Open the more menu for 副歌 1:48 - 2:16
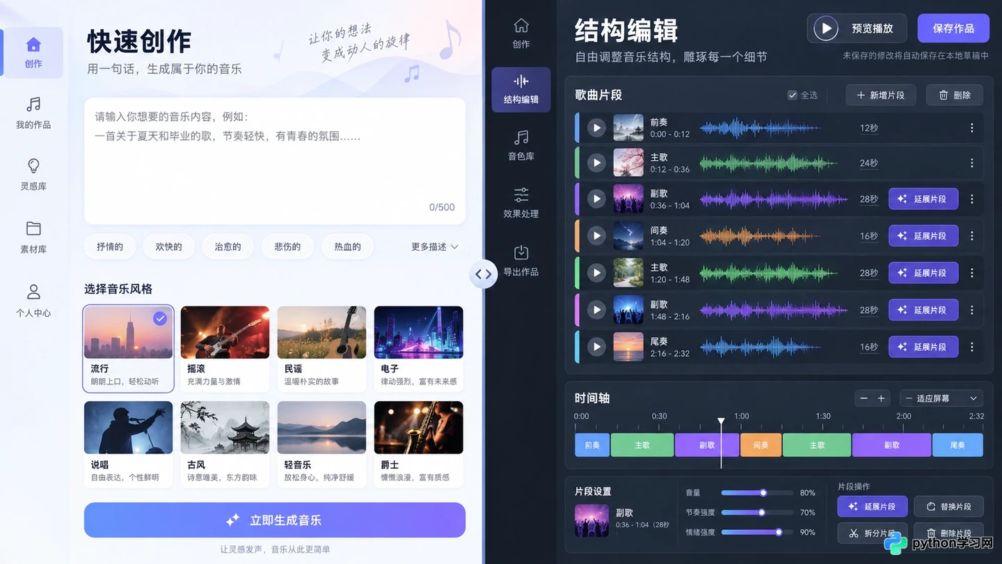 click(972, 310)
